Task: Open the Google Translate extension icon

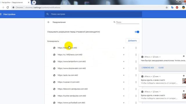Action: pos(172,8)
